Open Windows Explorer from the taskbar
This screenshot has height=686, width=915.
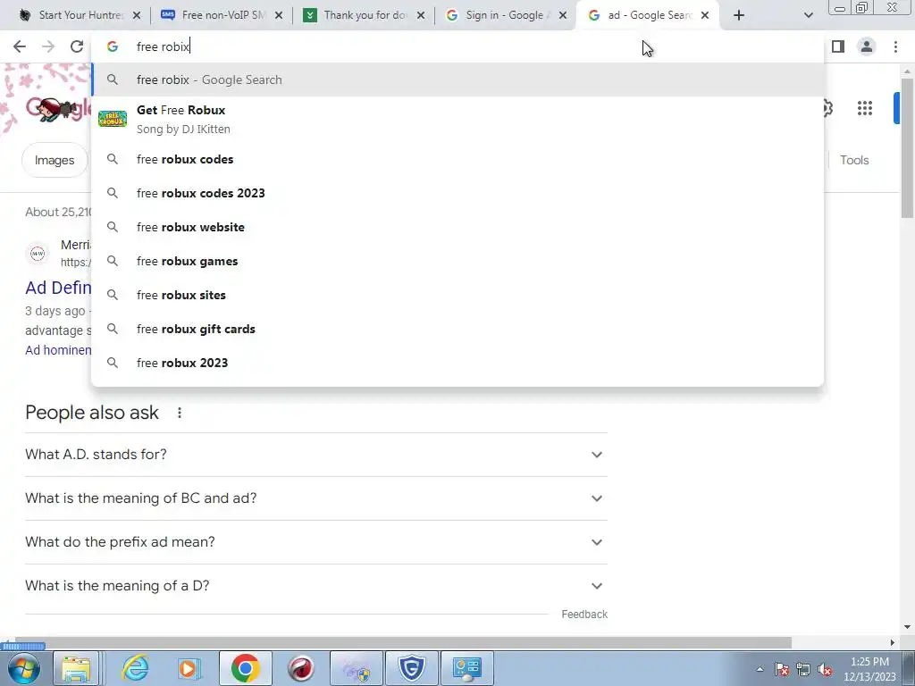[x=77, y=668]
